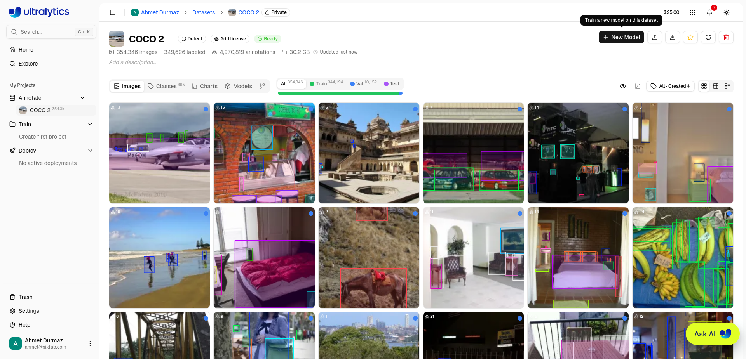746x359 pixels.
Task: Open the airplane image with 13 annotations
Action: pyautogui.click(x=159, y=153)
